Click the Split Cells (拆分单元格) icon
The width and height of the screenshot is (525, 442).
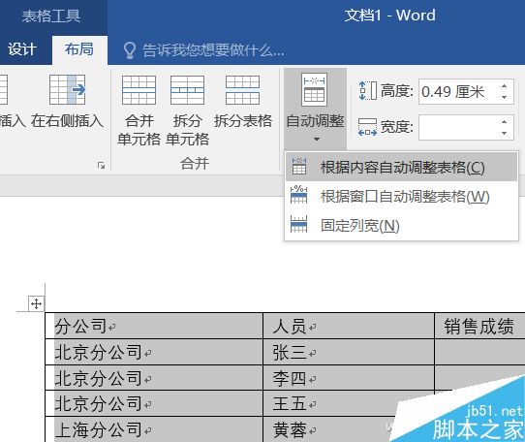[x=187, y=90]
